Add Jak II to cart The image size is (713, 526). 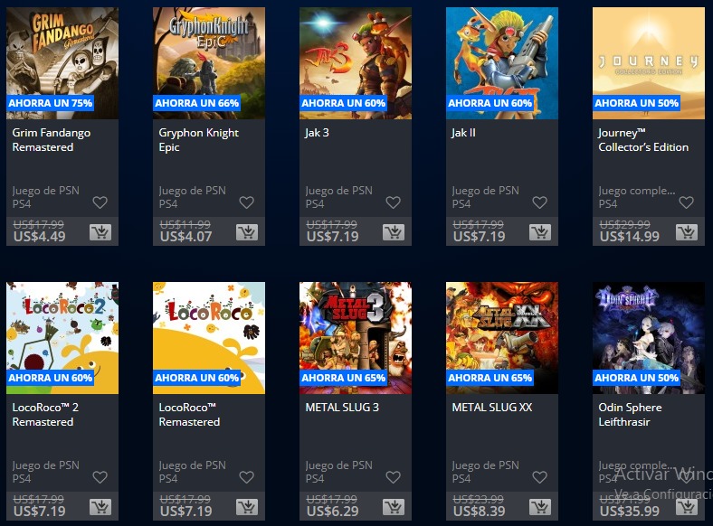point(540,232)
